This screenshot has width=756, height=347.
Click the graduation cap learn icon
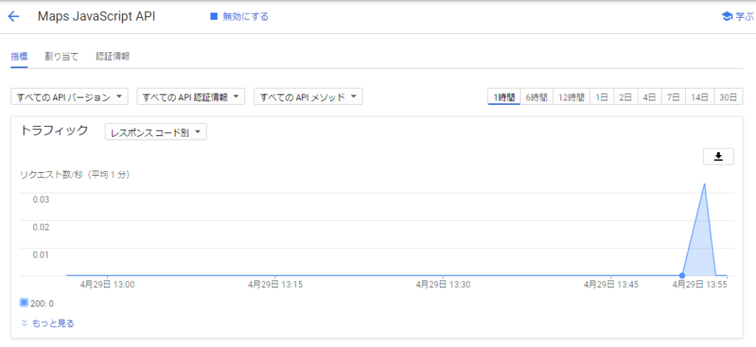coord(726,16)
